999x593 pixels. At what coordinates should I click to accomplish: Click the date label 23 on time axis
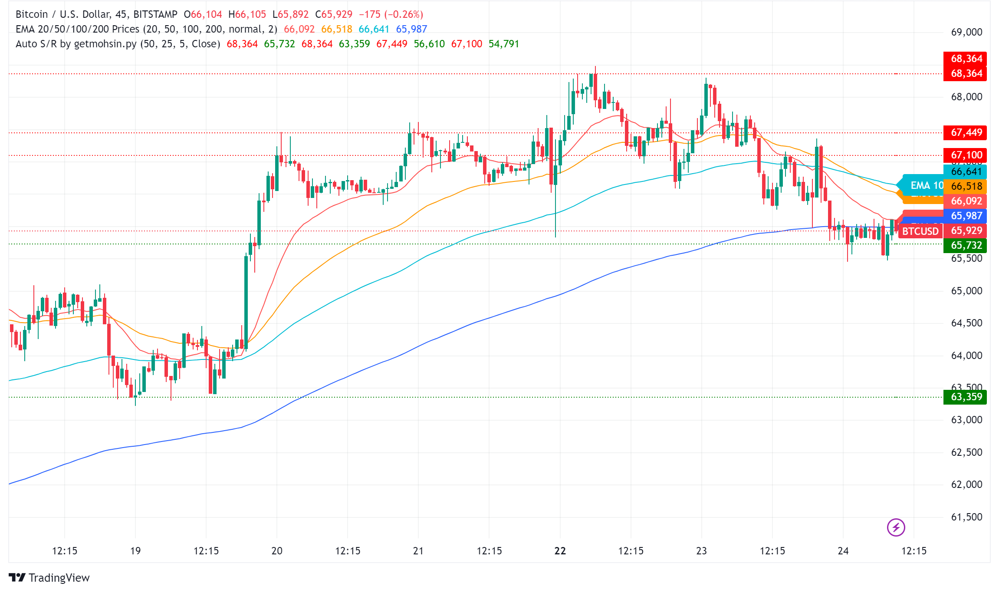click(702, 551)
